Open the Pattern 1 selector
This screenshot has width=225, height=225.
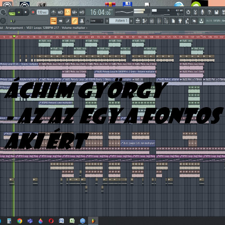119,21
